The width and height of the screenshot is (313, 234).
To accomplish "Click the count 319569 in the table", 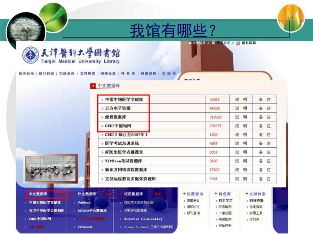I will pyautogui.click(x=216, y=117).
